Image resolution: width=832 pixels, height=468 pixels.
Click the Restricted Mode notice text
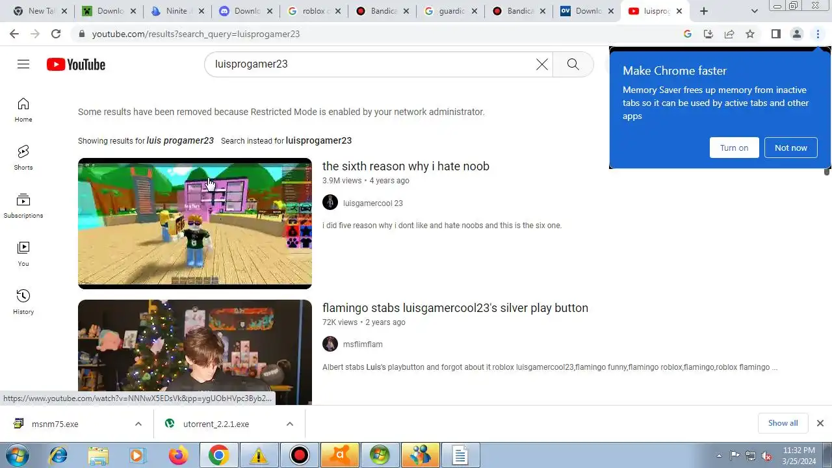281,112
